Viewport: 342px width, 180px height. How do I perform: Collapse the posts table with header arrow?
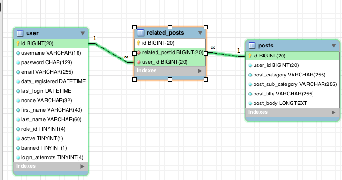pyautogui.click(x=334, y=46)
